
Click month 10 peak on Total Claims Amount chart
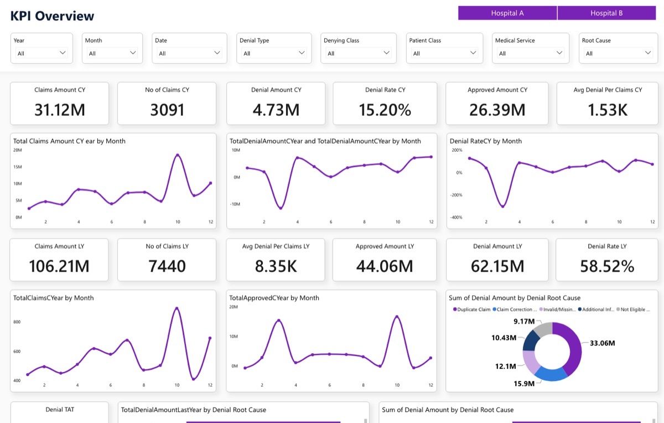click(x=178, y=155)
